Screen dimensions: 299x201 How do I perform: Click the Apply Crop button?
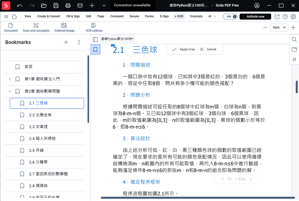pos(183,49)
